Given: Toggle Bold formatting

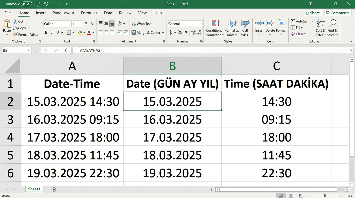Looking at the screenshot, I should point(46,32).
